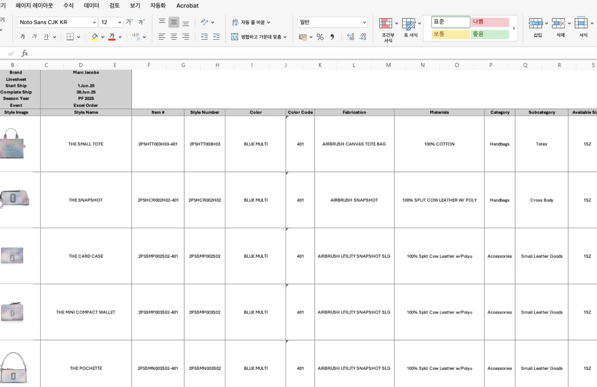Open the Noto Sans CJK KR font dropdown

(94, 23)
